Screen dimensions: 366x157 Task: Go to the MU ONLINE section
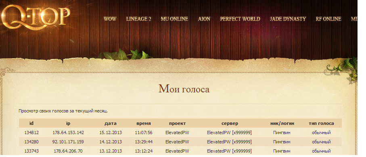[174, 19]
